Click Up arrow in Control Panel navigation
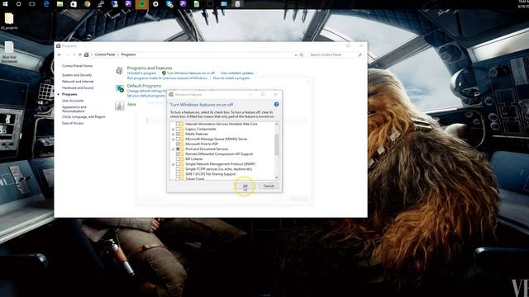The width and height of the screenshot is (529, 297). (80, 54)
